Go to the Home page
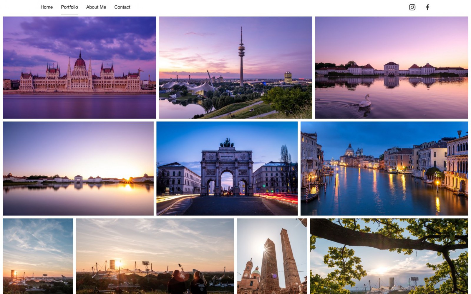 47,7
